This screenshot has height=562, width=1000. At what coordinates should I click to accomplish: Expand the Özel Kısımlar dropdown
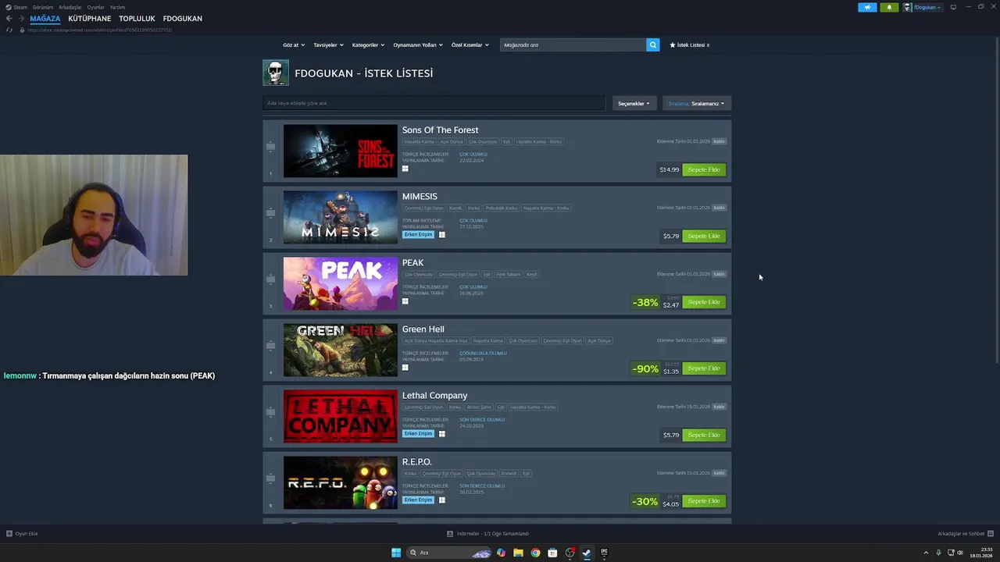470,44
